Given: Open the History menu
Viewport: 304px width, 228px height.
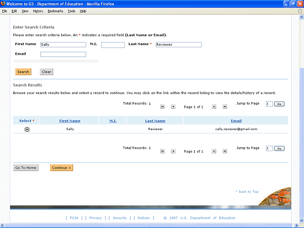Looking at the screenshot, I should tap(38, 11).
